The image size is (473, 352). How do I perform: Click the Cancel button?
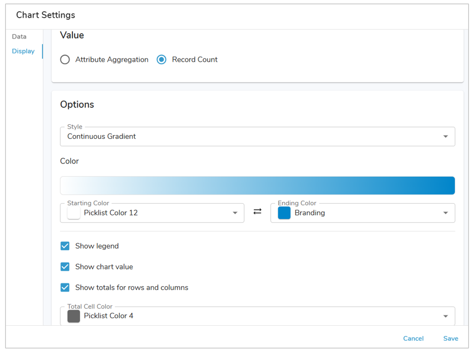(413, 339)
